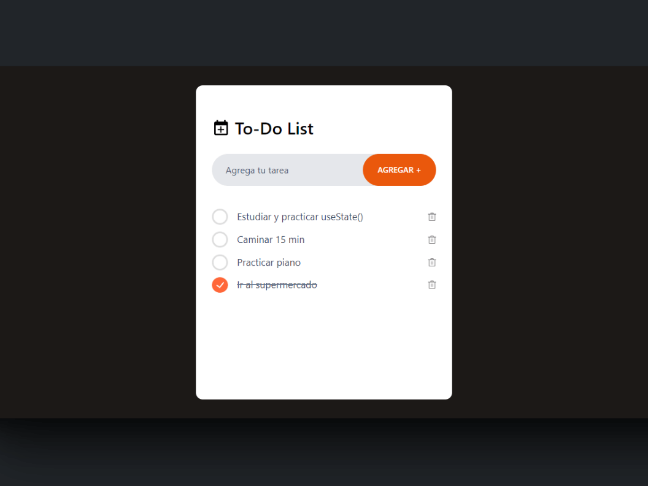Mark 'Estudiar y practicar useState()' as completed
The height and width of the screenshot is (486, 648).
(x=220, y=217)
